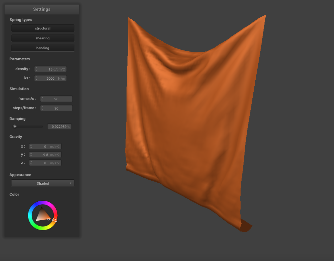334x261 pixels.
Task: Click the gravity z value field
Action: [45, 163]
